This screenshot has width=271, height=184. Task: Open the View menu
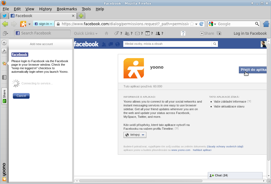(30, 9)
